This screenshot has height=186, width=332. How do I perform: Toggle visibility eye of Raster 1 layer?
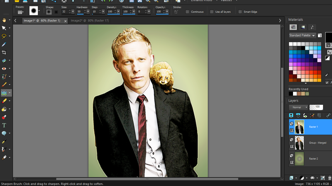pos(292,130)
